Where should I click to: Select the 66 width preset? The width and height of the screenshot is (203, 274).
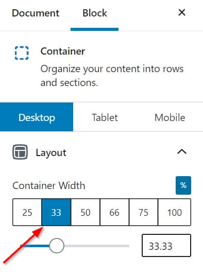114,212
